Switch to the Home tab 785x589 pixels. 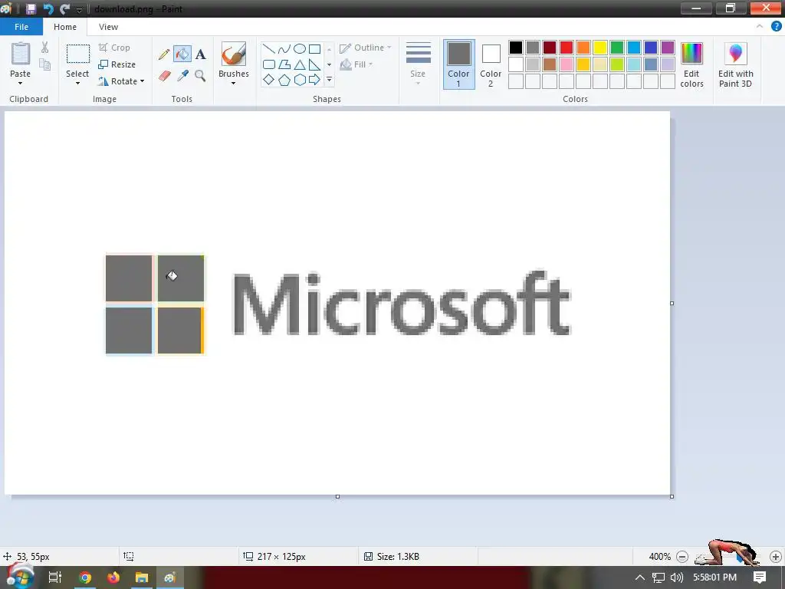[65, 27]
